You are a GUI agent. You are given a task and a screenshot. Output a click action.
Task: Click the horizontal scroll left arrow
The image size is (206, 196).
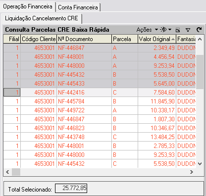[7, 172]
